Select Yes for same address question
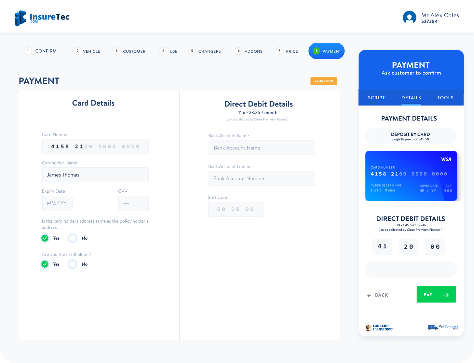 point(45,238)
